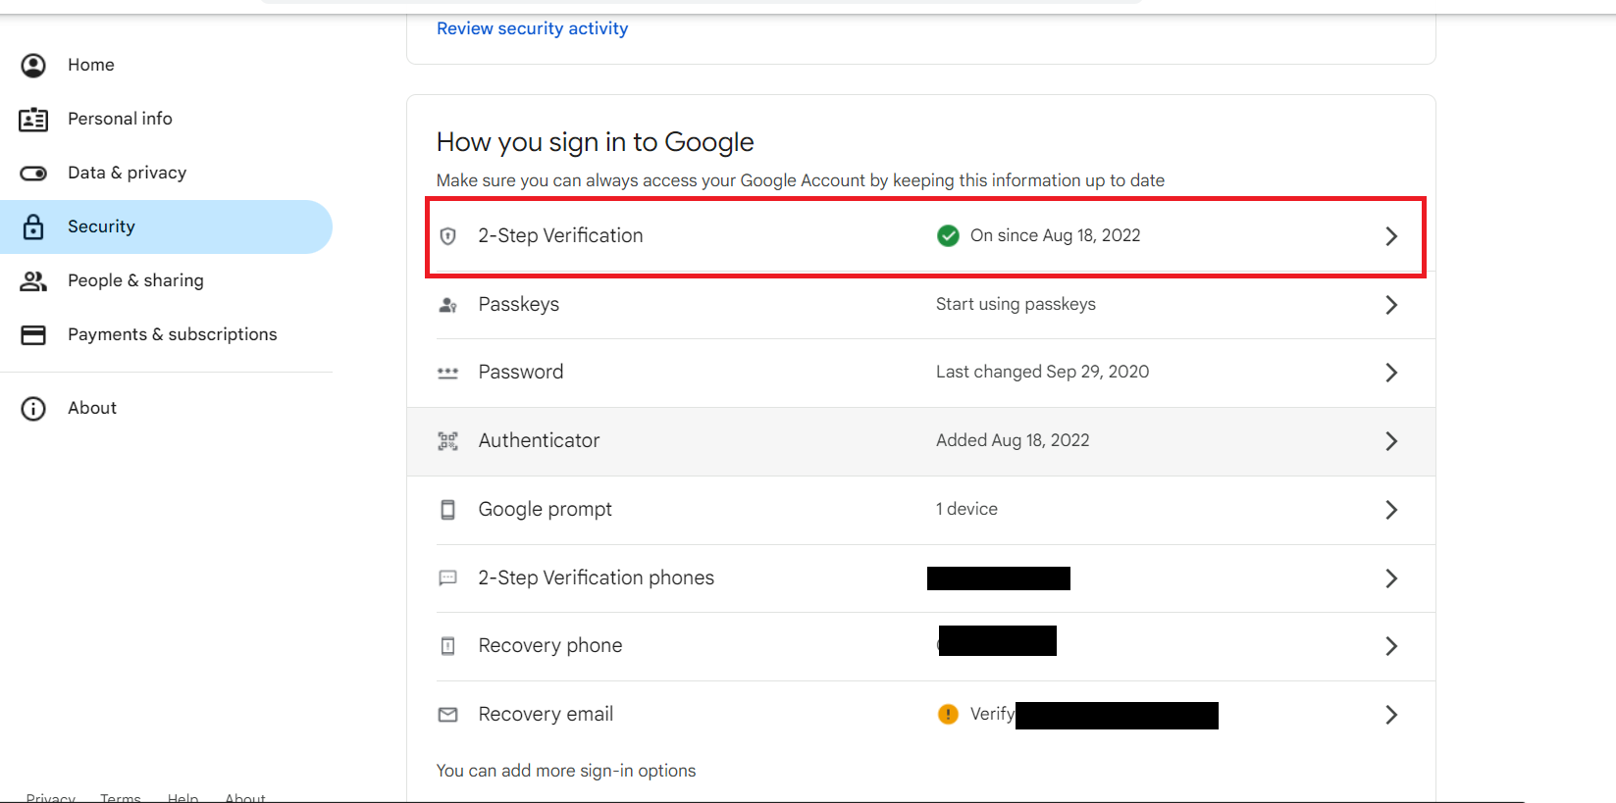Screen dimensions: 1616x803
Task: Click the Passkeys person-key icon
Action: tap(448, 305)
